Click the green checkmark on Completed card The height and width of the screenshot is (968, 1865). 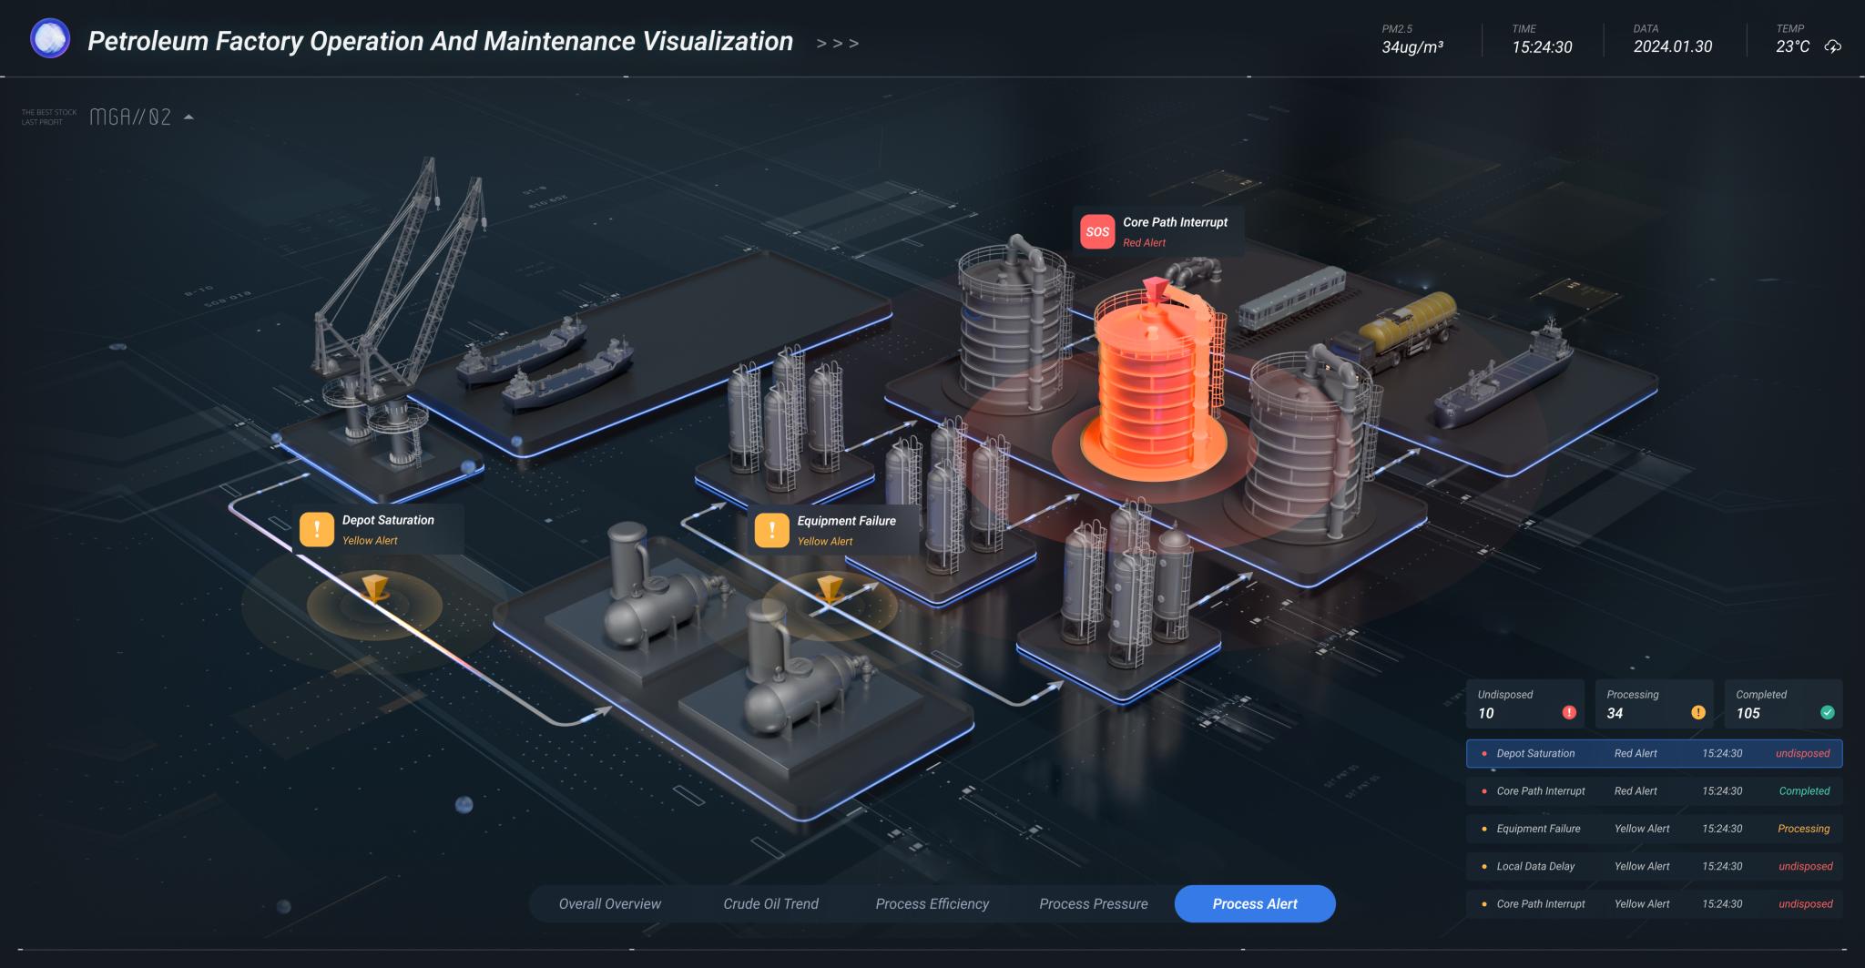pyautogui.click(x=1828, y=714)
